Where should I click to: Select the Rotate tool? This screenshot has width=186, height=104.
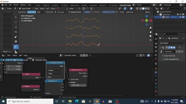pos(16,32)
